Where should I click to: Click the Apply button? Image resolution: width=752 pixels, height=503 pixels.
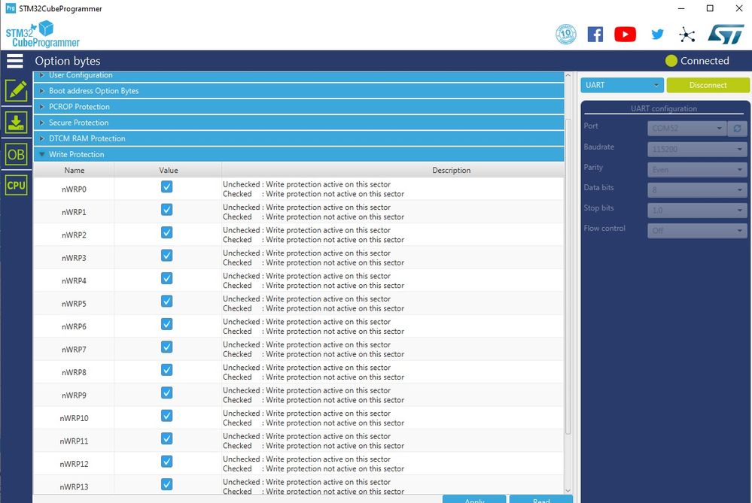pos(474,499)
